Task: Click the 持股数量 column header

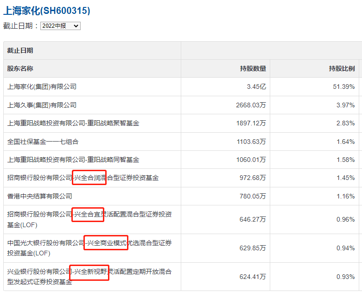Action: tap(253, 68)
